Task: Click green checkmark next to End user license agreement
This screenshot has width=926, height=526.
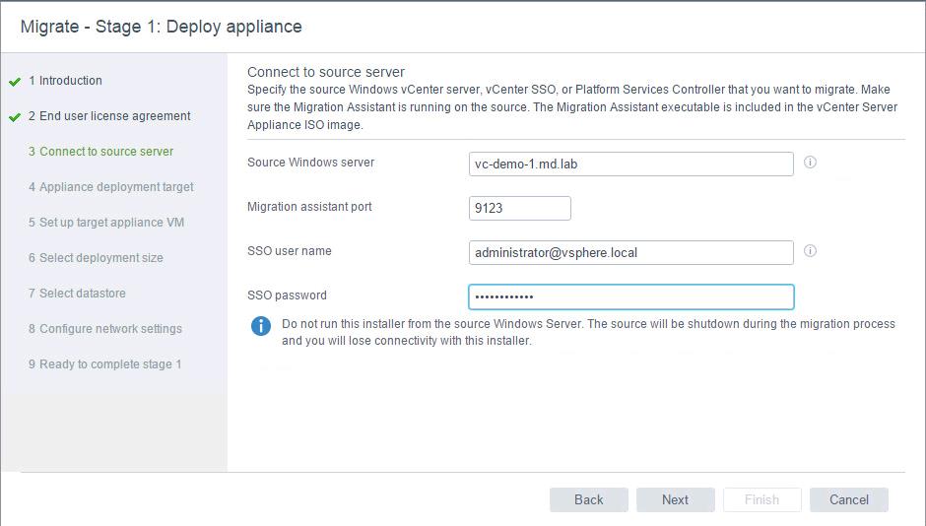Action: click(x=15, y=117)
